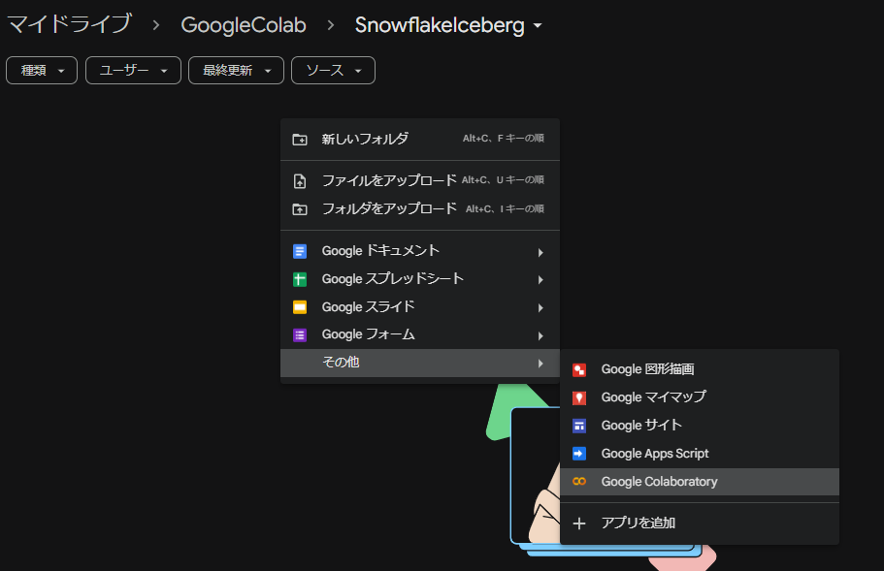Screen dimensions: 884x571
Task: Select フォルダをアップロード from the menu
Action: 386,208
